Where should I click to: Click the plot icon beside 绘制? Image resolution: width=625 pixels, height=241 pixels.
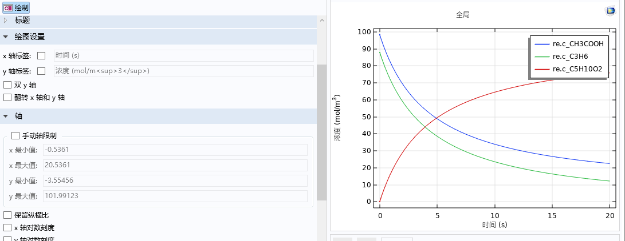pyautogui.click(x=9, y=8)
